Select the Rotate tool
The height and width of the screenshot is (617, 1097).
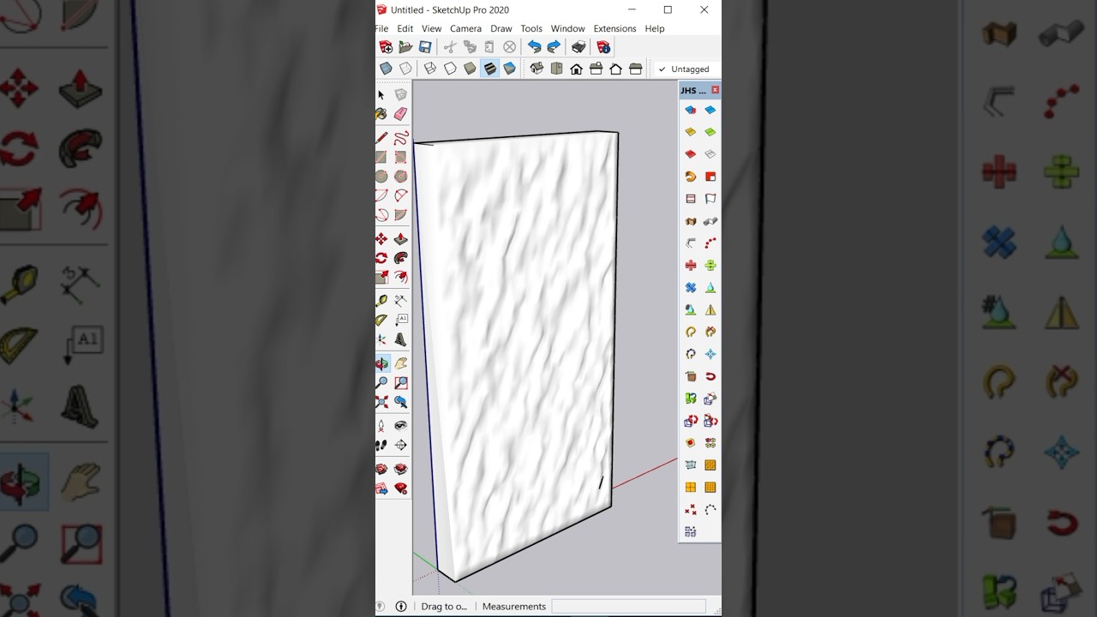click(x=381, y=258)
